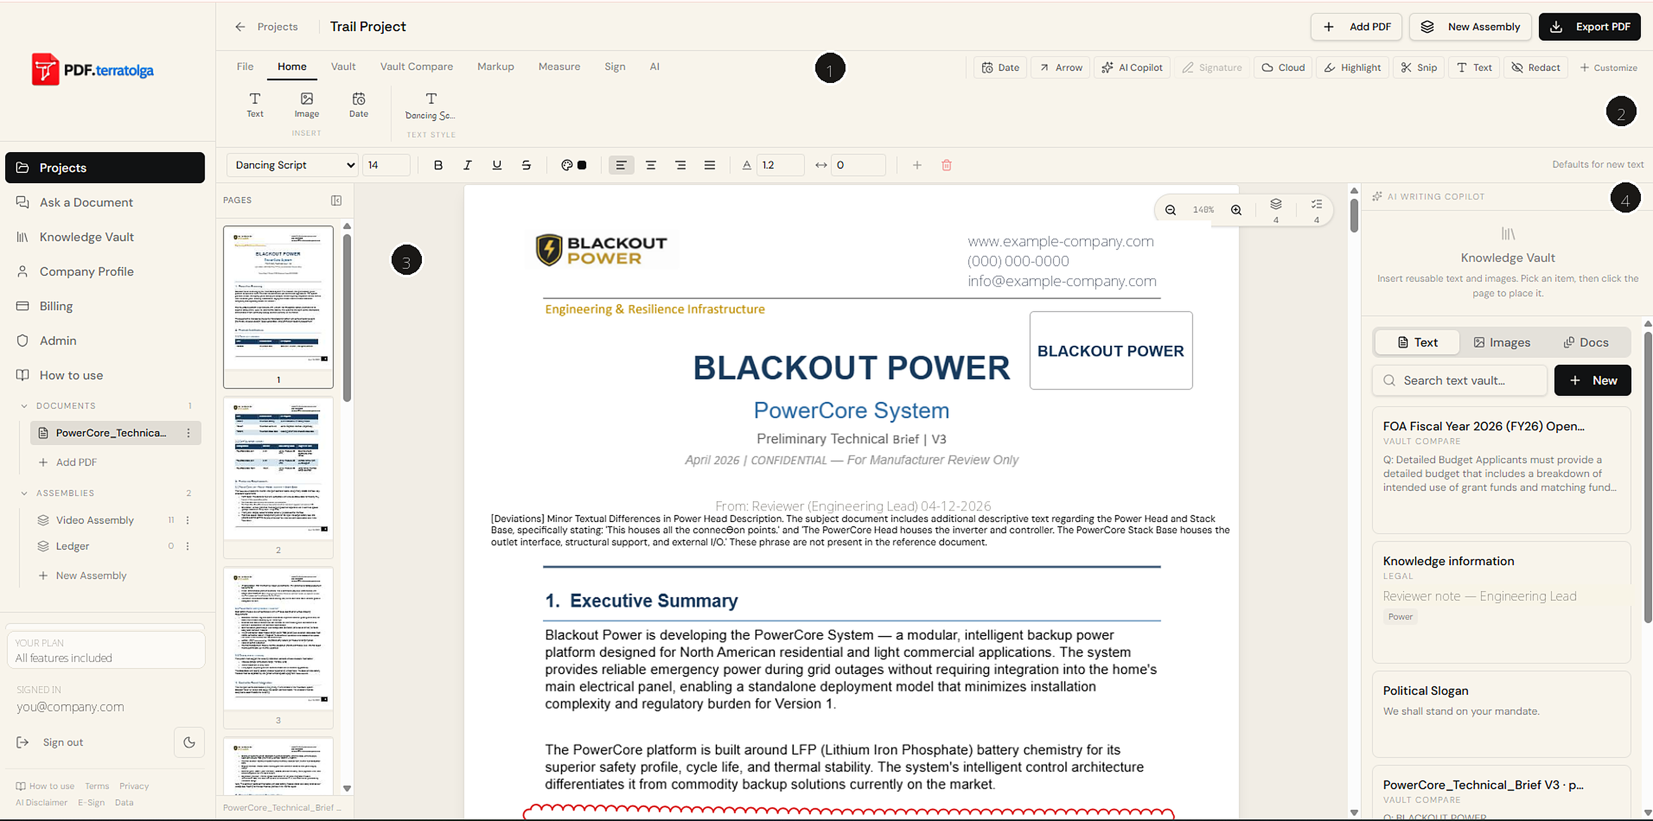The height and width of the screenshot is (821, 1653).
Task: Select the Date quick tool in top toolbar
Action: pos(1001,67)
